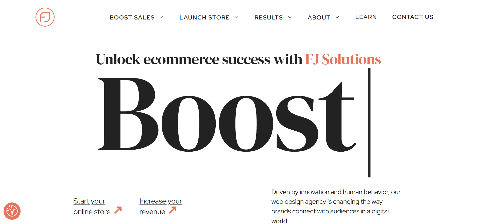This screenshot has width=479, height=224.
Task: Click the 'Unlock ecommerce success with' heading
Action: [199, 59]
